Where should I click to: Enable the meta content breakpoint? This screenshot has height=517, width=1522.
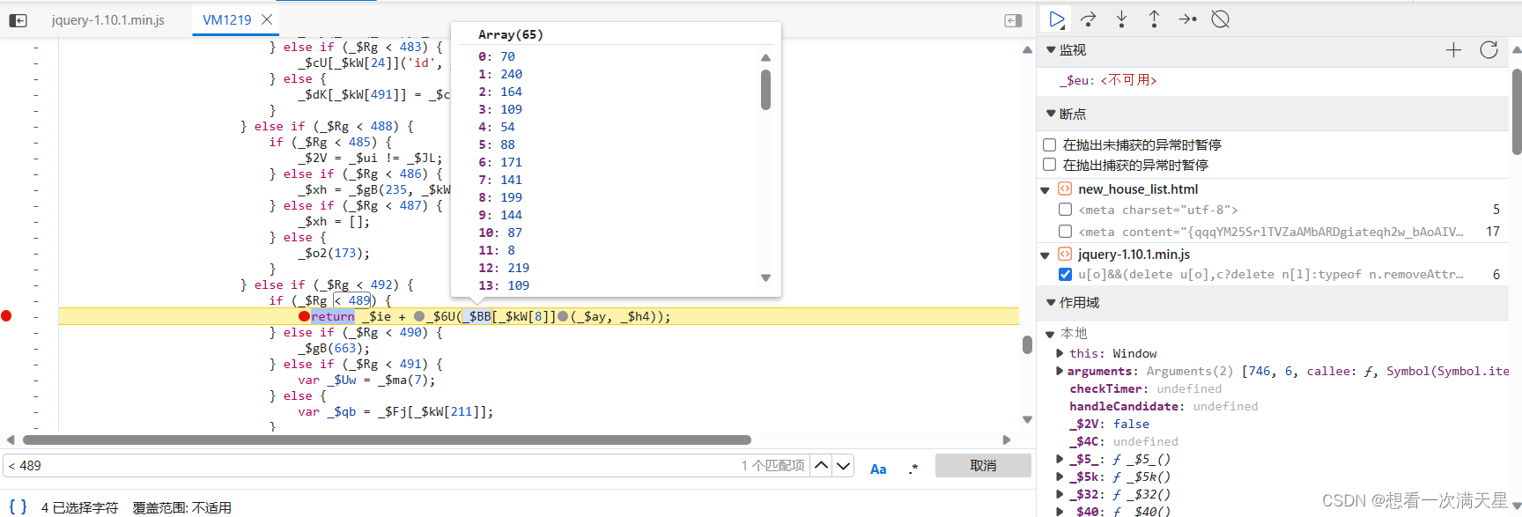pos(1065,232)
